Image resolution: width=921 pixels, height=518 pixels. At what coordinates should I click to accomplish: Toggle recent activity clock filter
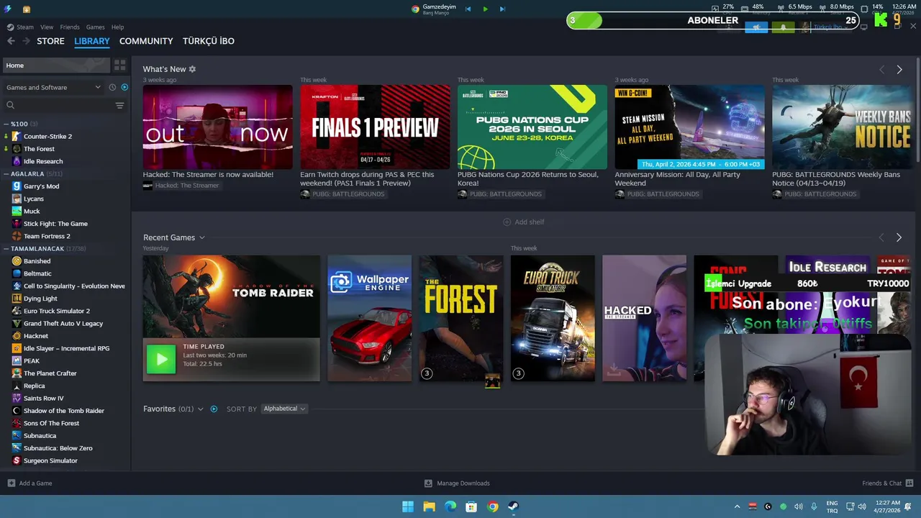click(112, 87)
